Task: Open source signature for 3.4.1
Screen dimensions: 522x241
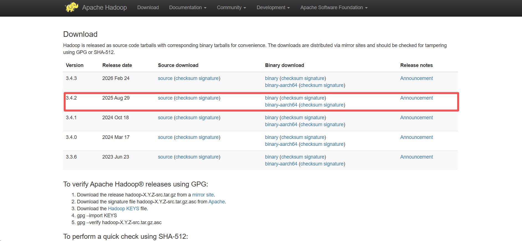Action: [x=209, y=118]
